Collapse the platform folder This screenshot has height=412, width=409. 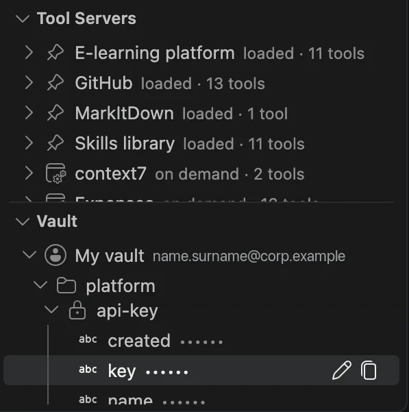40,284
